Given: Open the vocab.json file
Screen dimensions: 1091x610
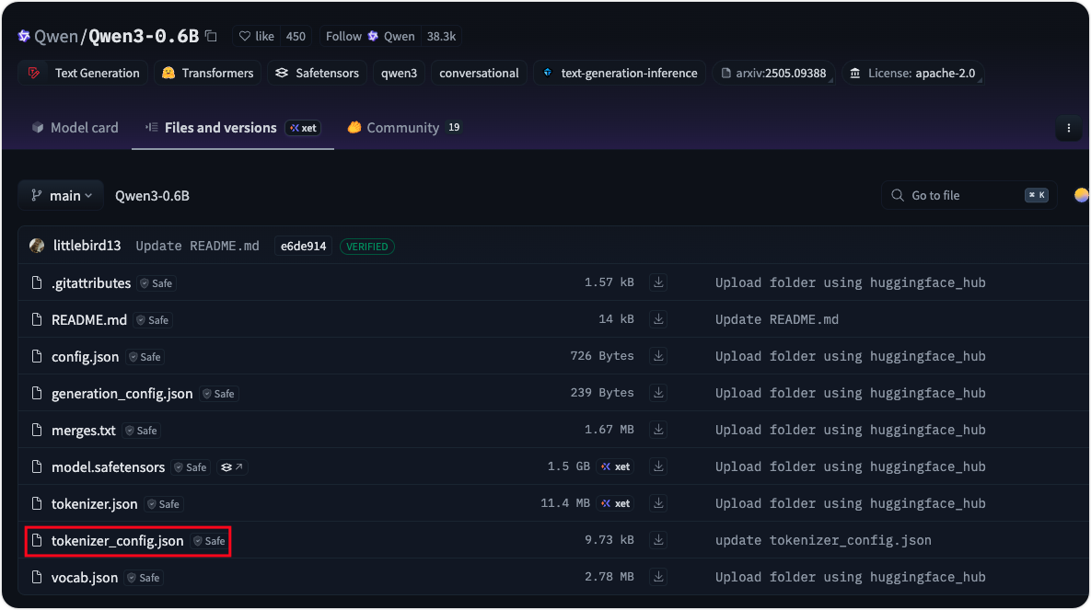Looking at the screenshot, I should (85, 578).
